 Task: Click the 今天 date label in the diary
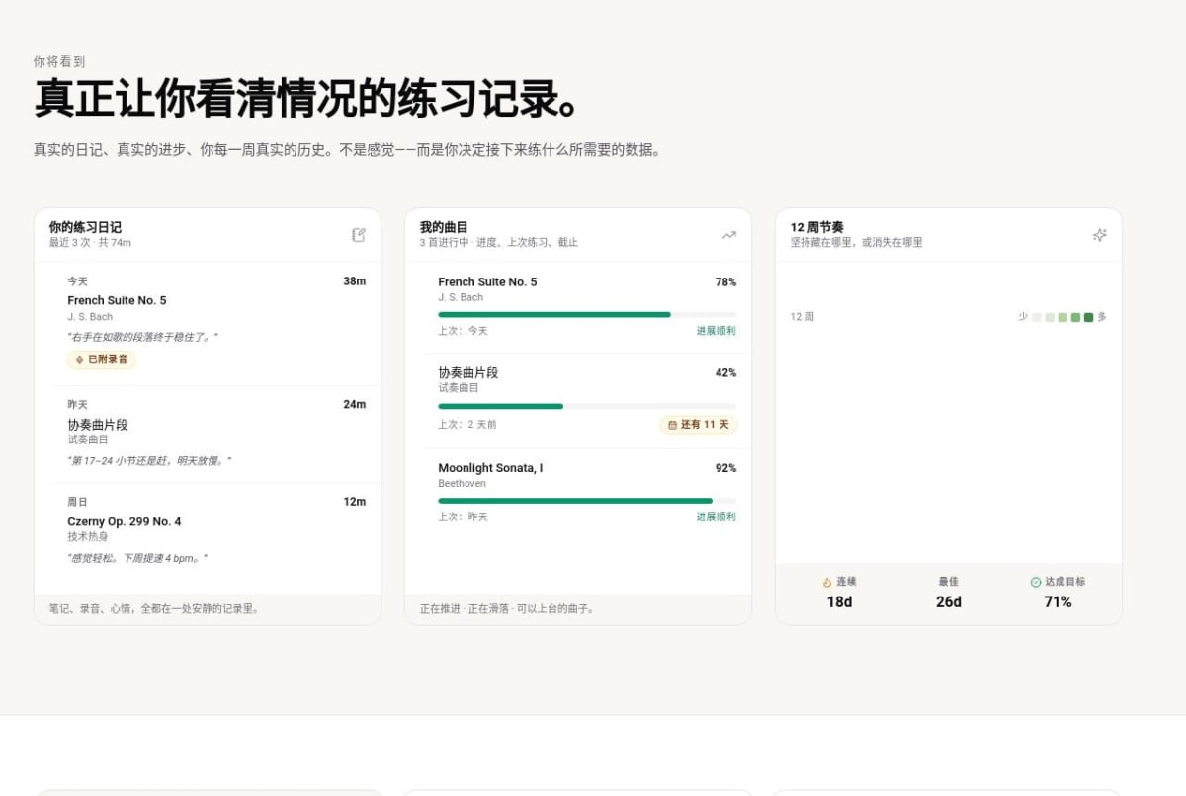[x=77, y=281]
